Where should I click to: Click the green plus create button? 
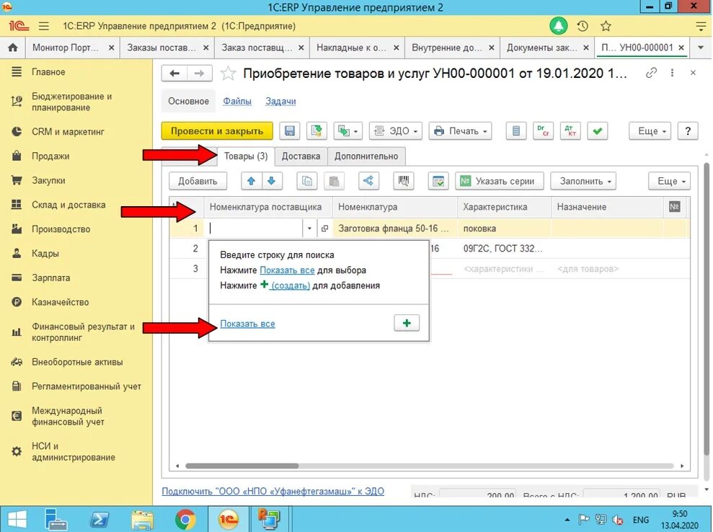[x=407, y=323]
